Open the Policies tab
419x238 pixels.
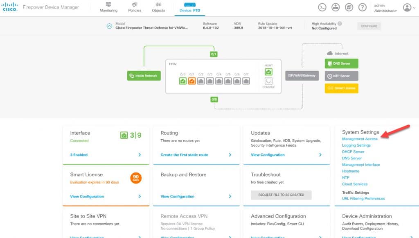135,7
